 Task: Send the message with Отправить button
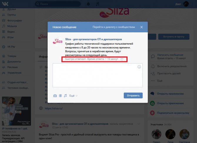[x=133, y=95]
